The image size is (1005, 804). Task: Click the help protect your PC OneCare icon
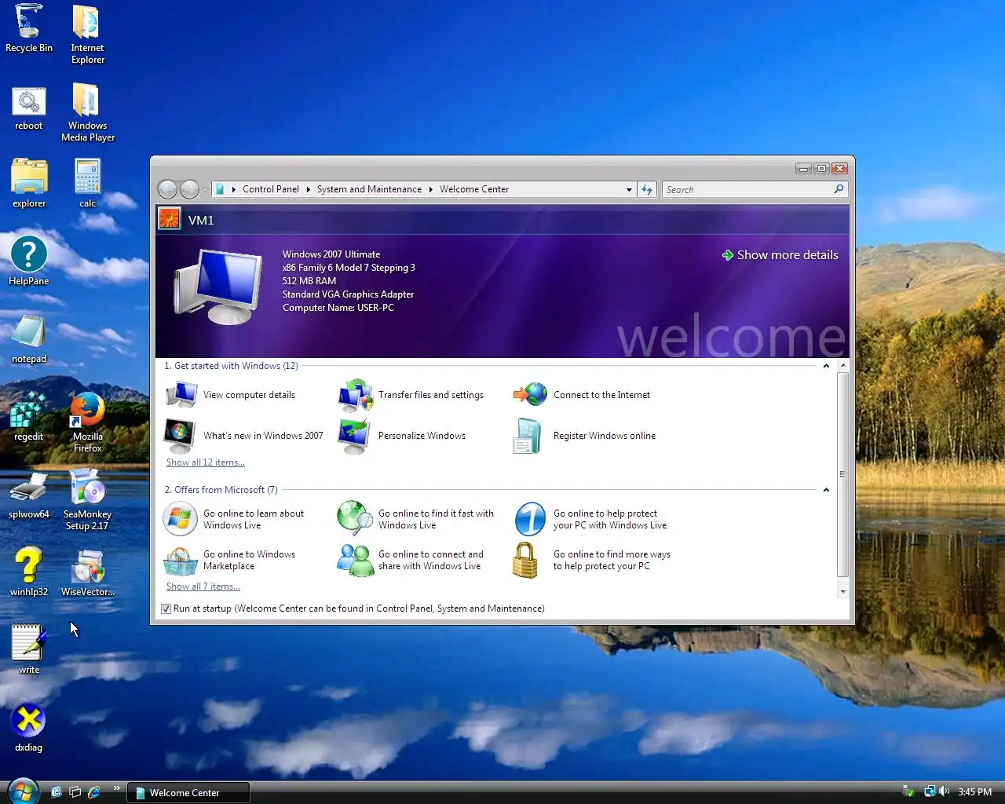pos(530,519)
